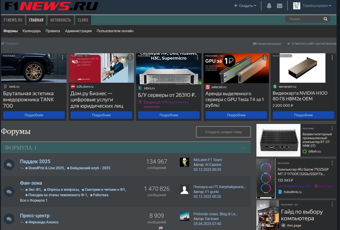Screen dimensions: 340x230
Task: Open options menu on holodilnik.ru ad
Action: point(332,163)
